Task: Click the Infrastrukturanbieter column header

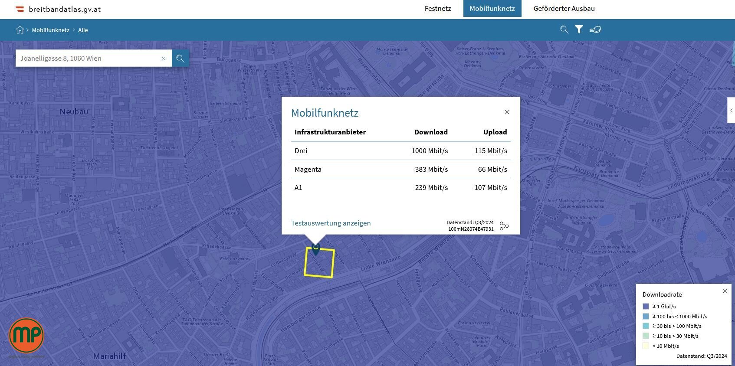Action: tap(330, 132)
